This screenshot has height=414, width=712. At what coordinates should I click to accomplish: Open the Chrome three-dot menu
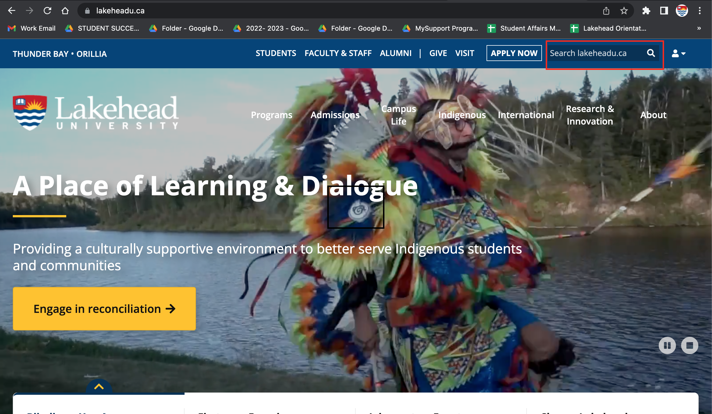tap(700, 11)
